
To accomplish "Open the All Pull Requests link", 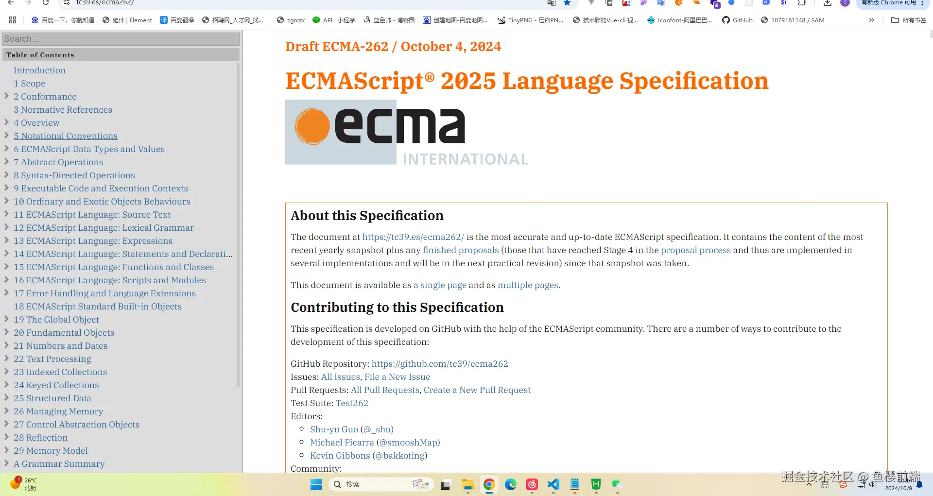I will [385, 390].
